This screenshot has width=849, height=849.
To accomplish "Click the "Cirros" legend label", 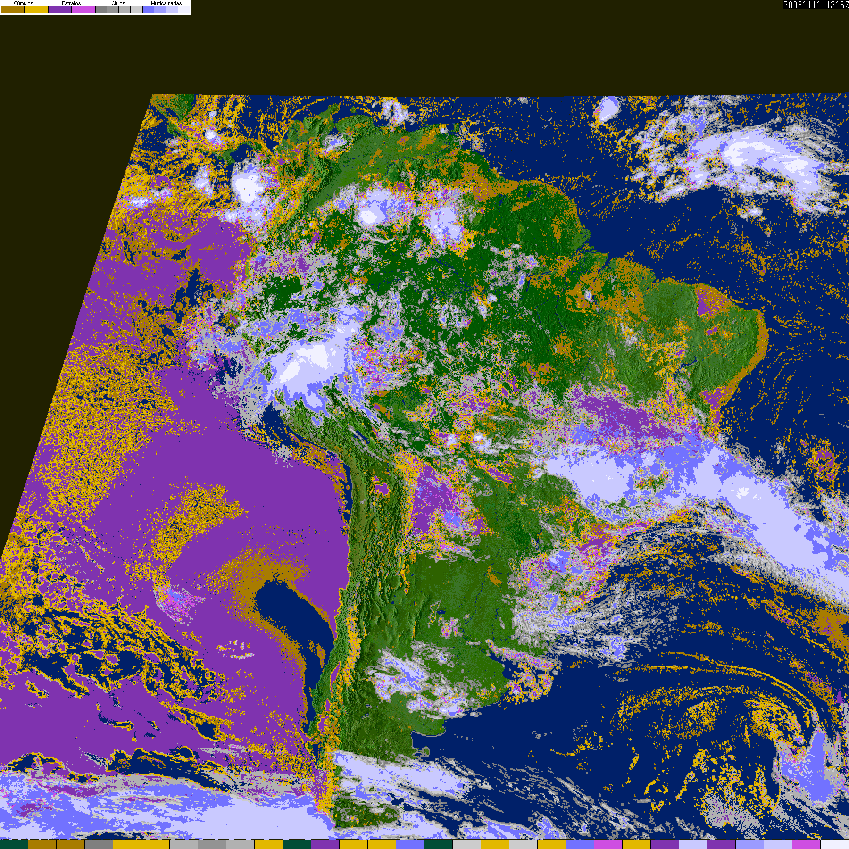I will point(118,3).
